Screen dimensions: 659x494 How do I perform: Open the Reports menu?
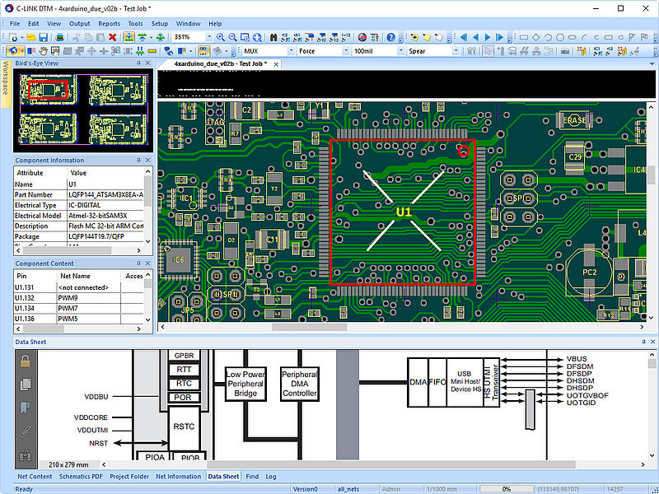click(109, 24)
